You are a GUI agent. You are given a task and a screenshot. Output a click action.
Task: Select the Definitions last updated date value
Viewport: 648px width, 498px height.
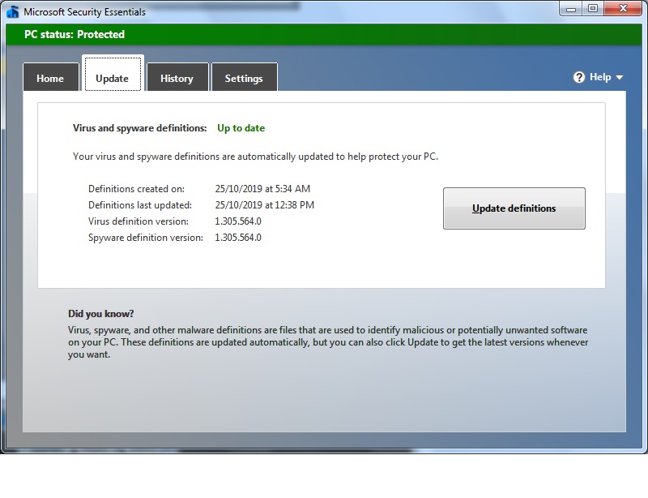click(265, 205)
